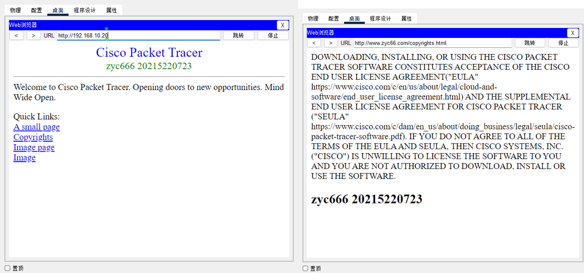This screenshot has width=584, height=273.
Task: Click 停止 button in right browser
Action: coord(564,43)
